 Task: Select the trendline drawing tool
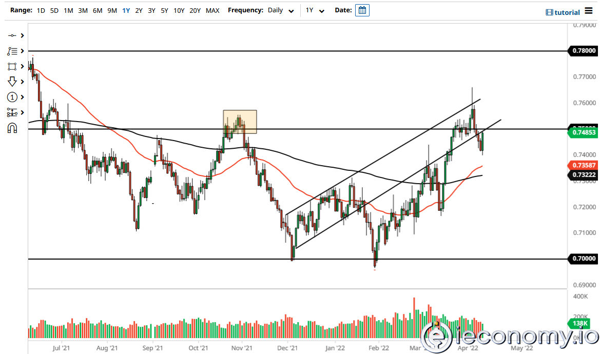pyautogui.click(x=12, y=35)
